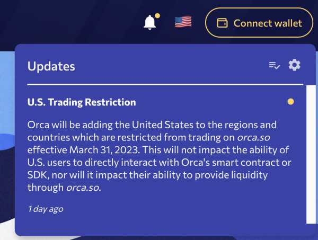The image size is (318, 240).
Task: Click the Connect wallet button text
Action: [x=268, y=23]
